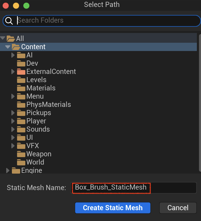Select the Materials folder icon
201x221 pixels.
tap(21, 88)
